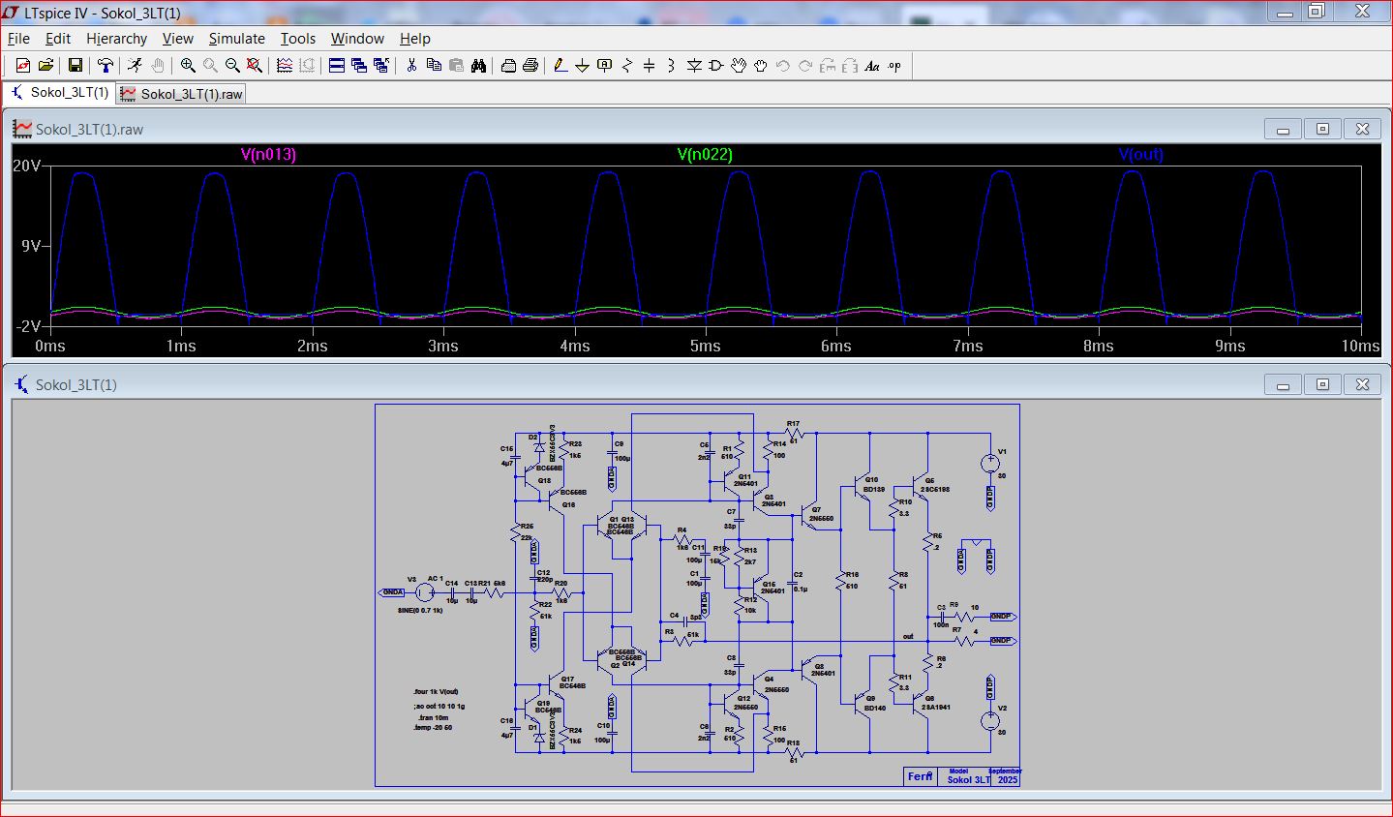Click the V(n022) green trace label
Image resolution: width=1393 pixels, height=817 pixels.
(x=705, y=155)
